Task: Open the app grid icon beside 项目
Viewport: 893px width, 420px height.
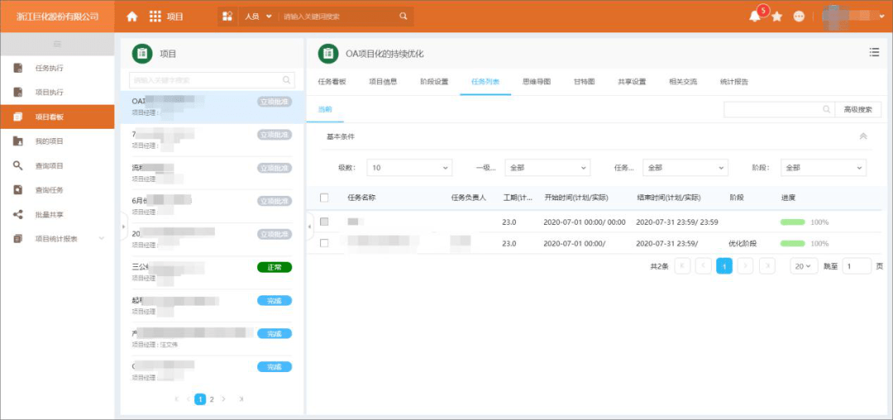Action: [155, 17]
